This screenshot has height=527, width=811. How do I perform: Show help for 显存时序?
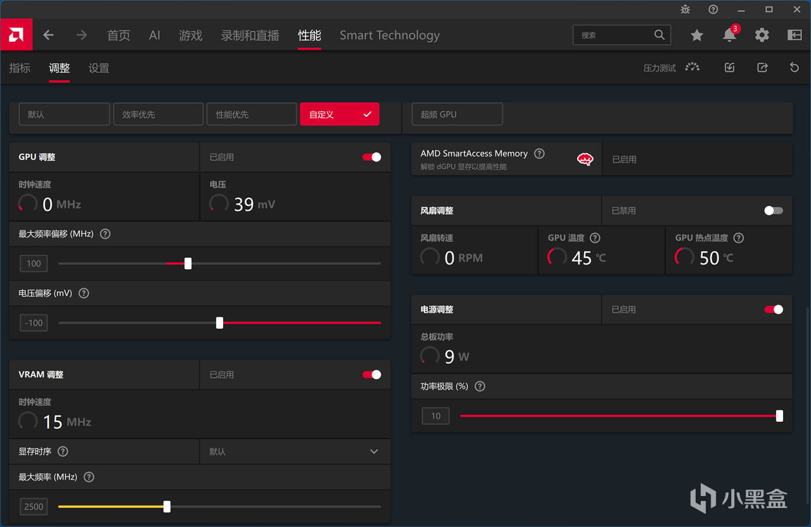(x=63, y=452)
